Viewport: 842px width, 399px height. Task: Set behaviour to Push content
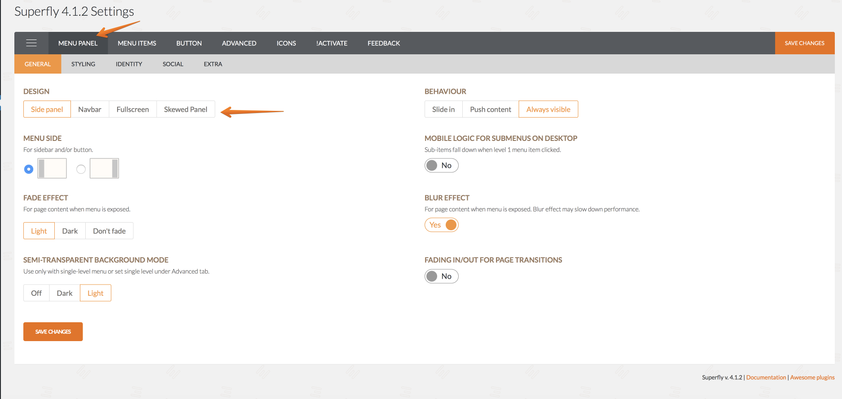491,109
